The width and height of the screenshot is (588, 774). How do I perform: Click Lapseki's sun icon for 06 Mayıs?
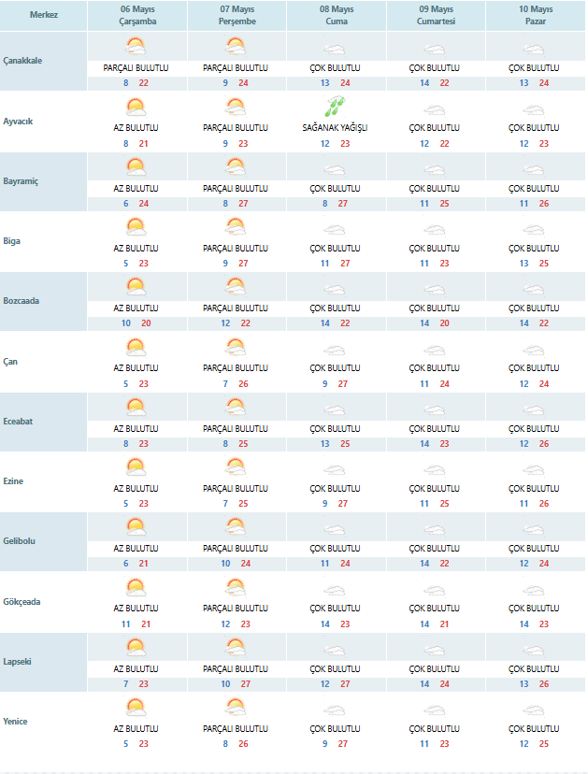click(x=136, y=647)
